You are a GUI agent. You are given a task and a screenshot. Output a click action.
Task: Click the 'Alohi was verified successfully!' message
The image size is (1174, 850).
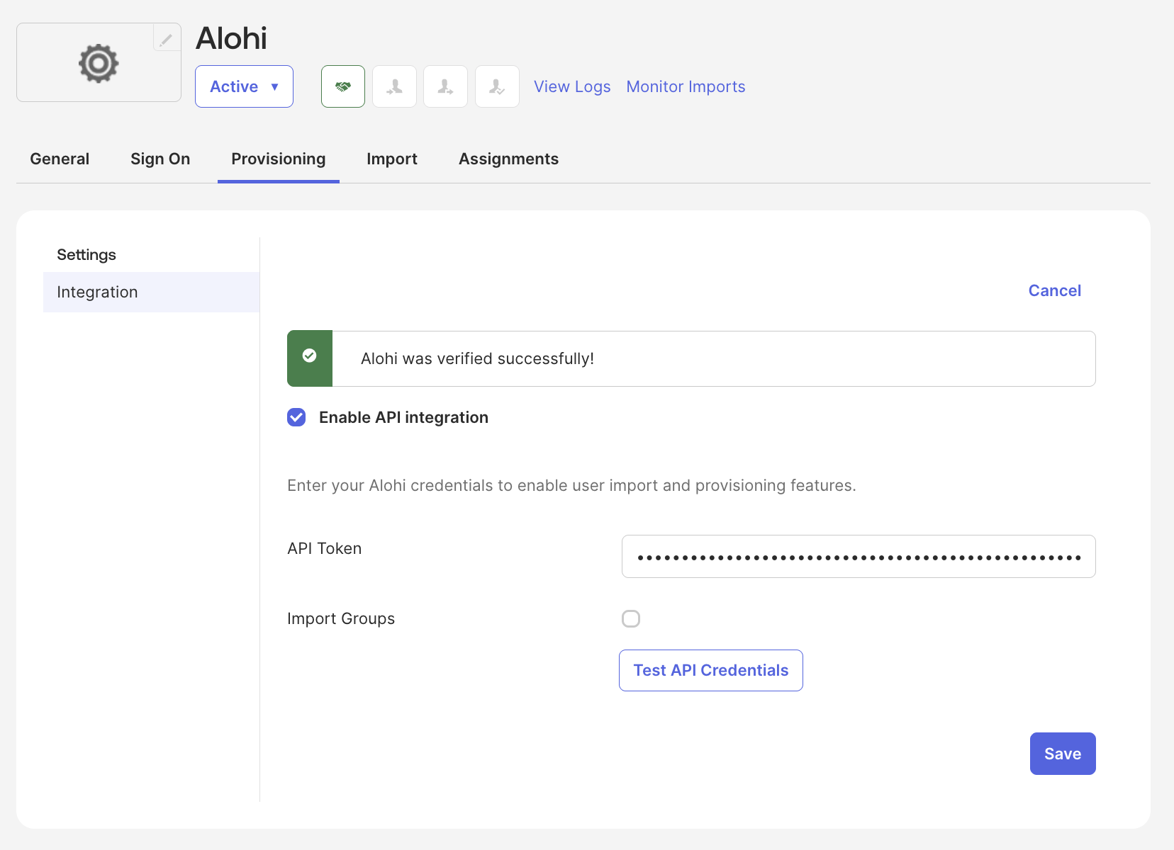coord(477,358)
